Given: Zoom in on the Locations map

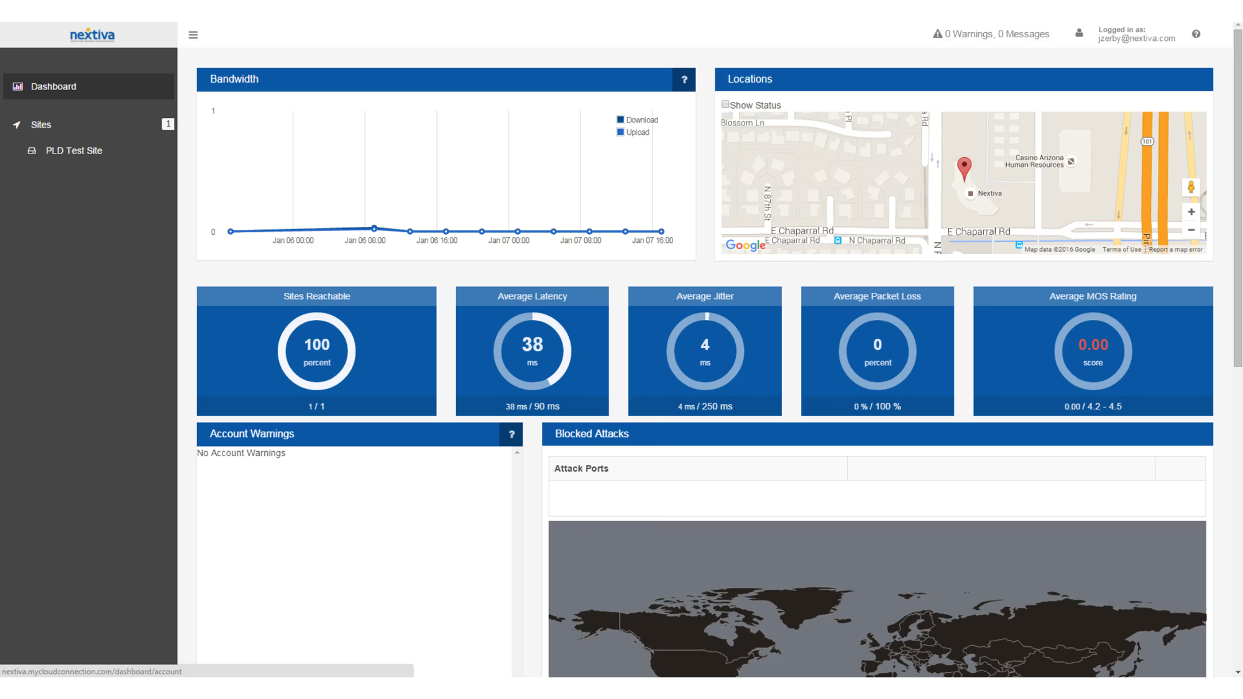Looking at the screenshot, I should [1191, 212].
